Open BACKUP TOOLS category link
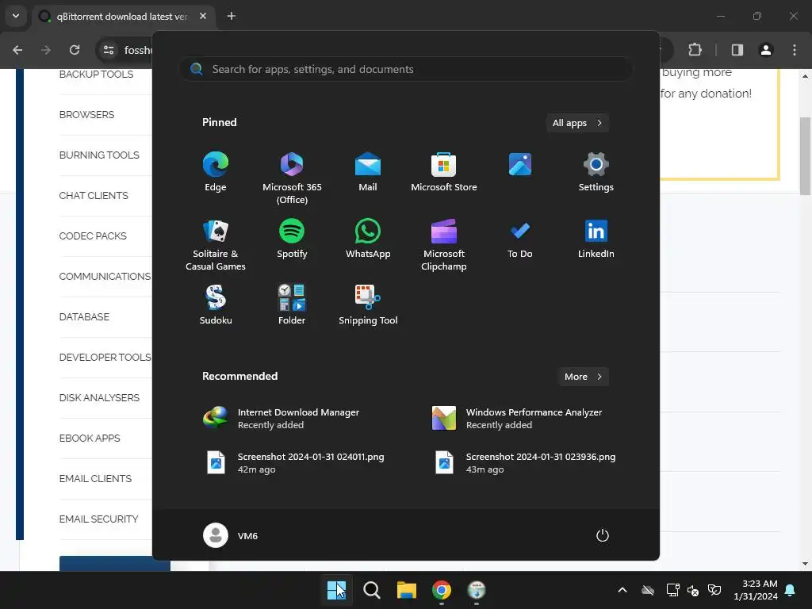812x609 pixels. pos(96,74)
